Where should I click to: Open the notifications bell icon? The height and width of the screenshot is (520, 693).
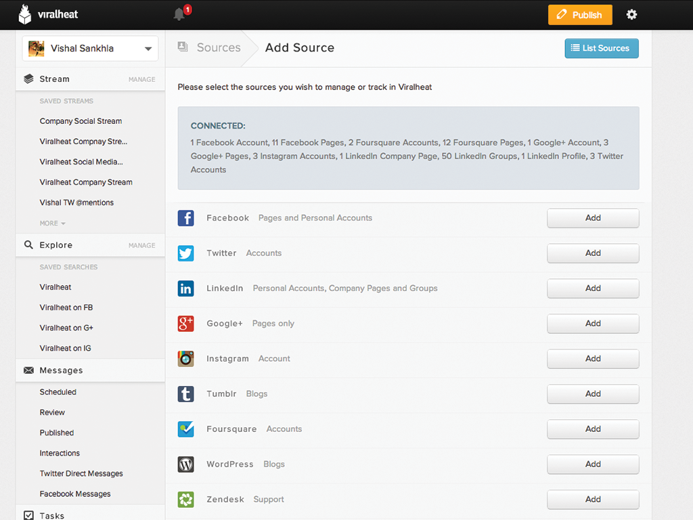[x=180, y=14]
